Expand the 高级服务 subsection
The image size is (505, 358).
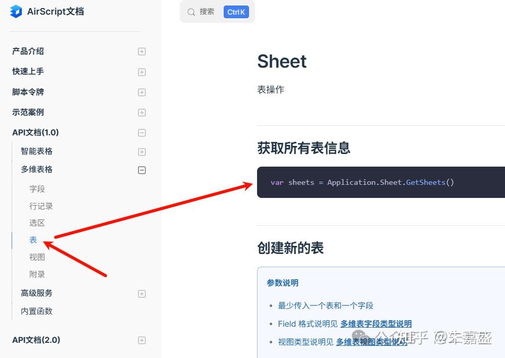142,293
